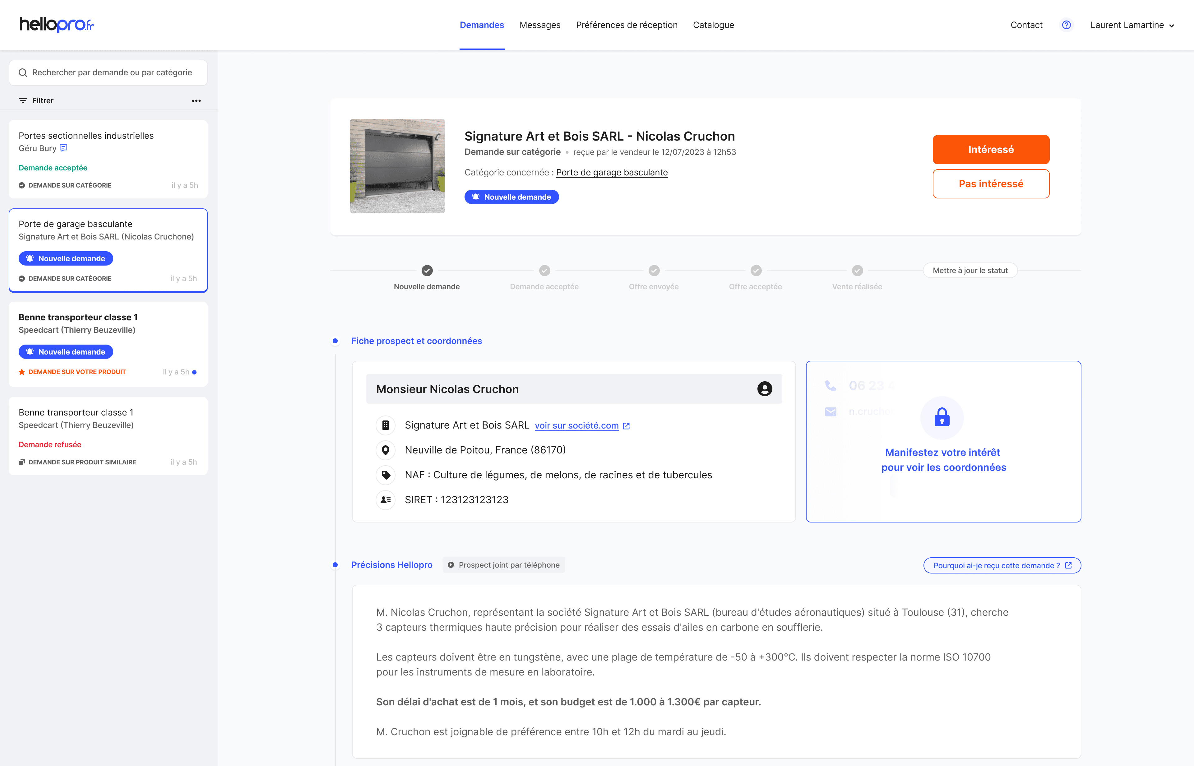Click the blurred phone icon
Viewport: 1194px width, 766px height.
pyautogui.click(x=831, y=385)
